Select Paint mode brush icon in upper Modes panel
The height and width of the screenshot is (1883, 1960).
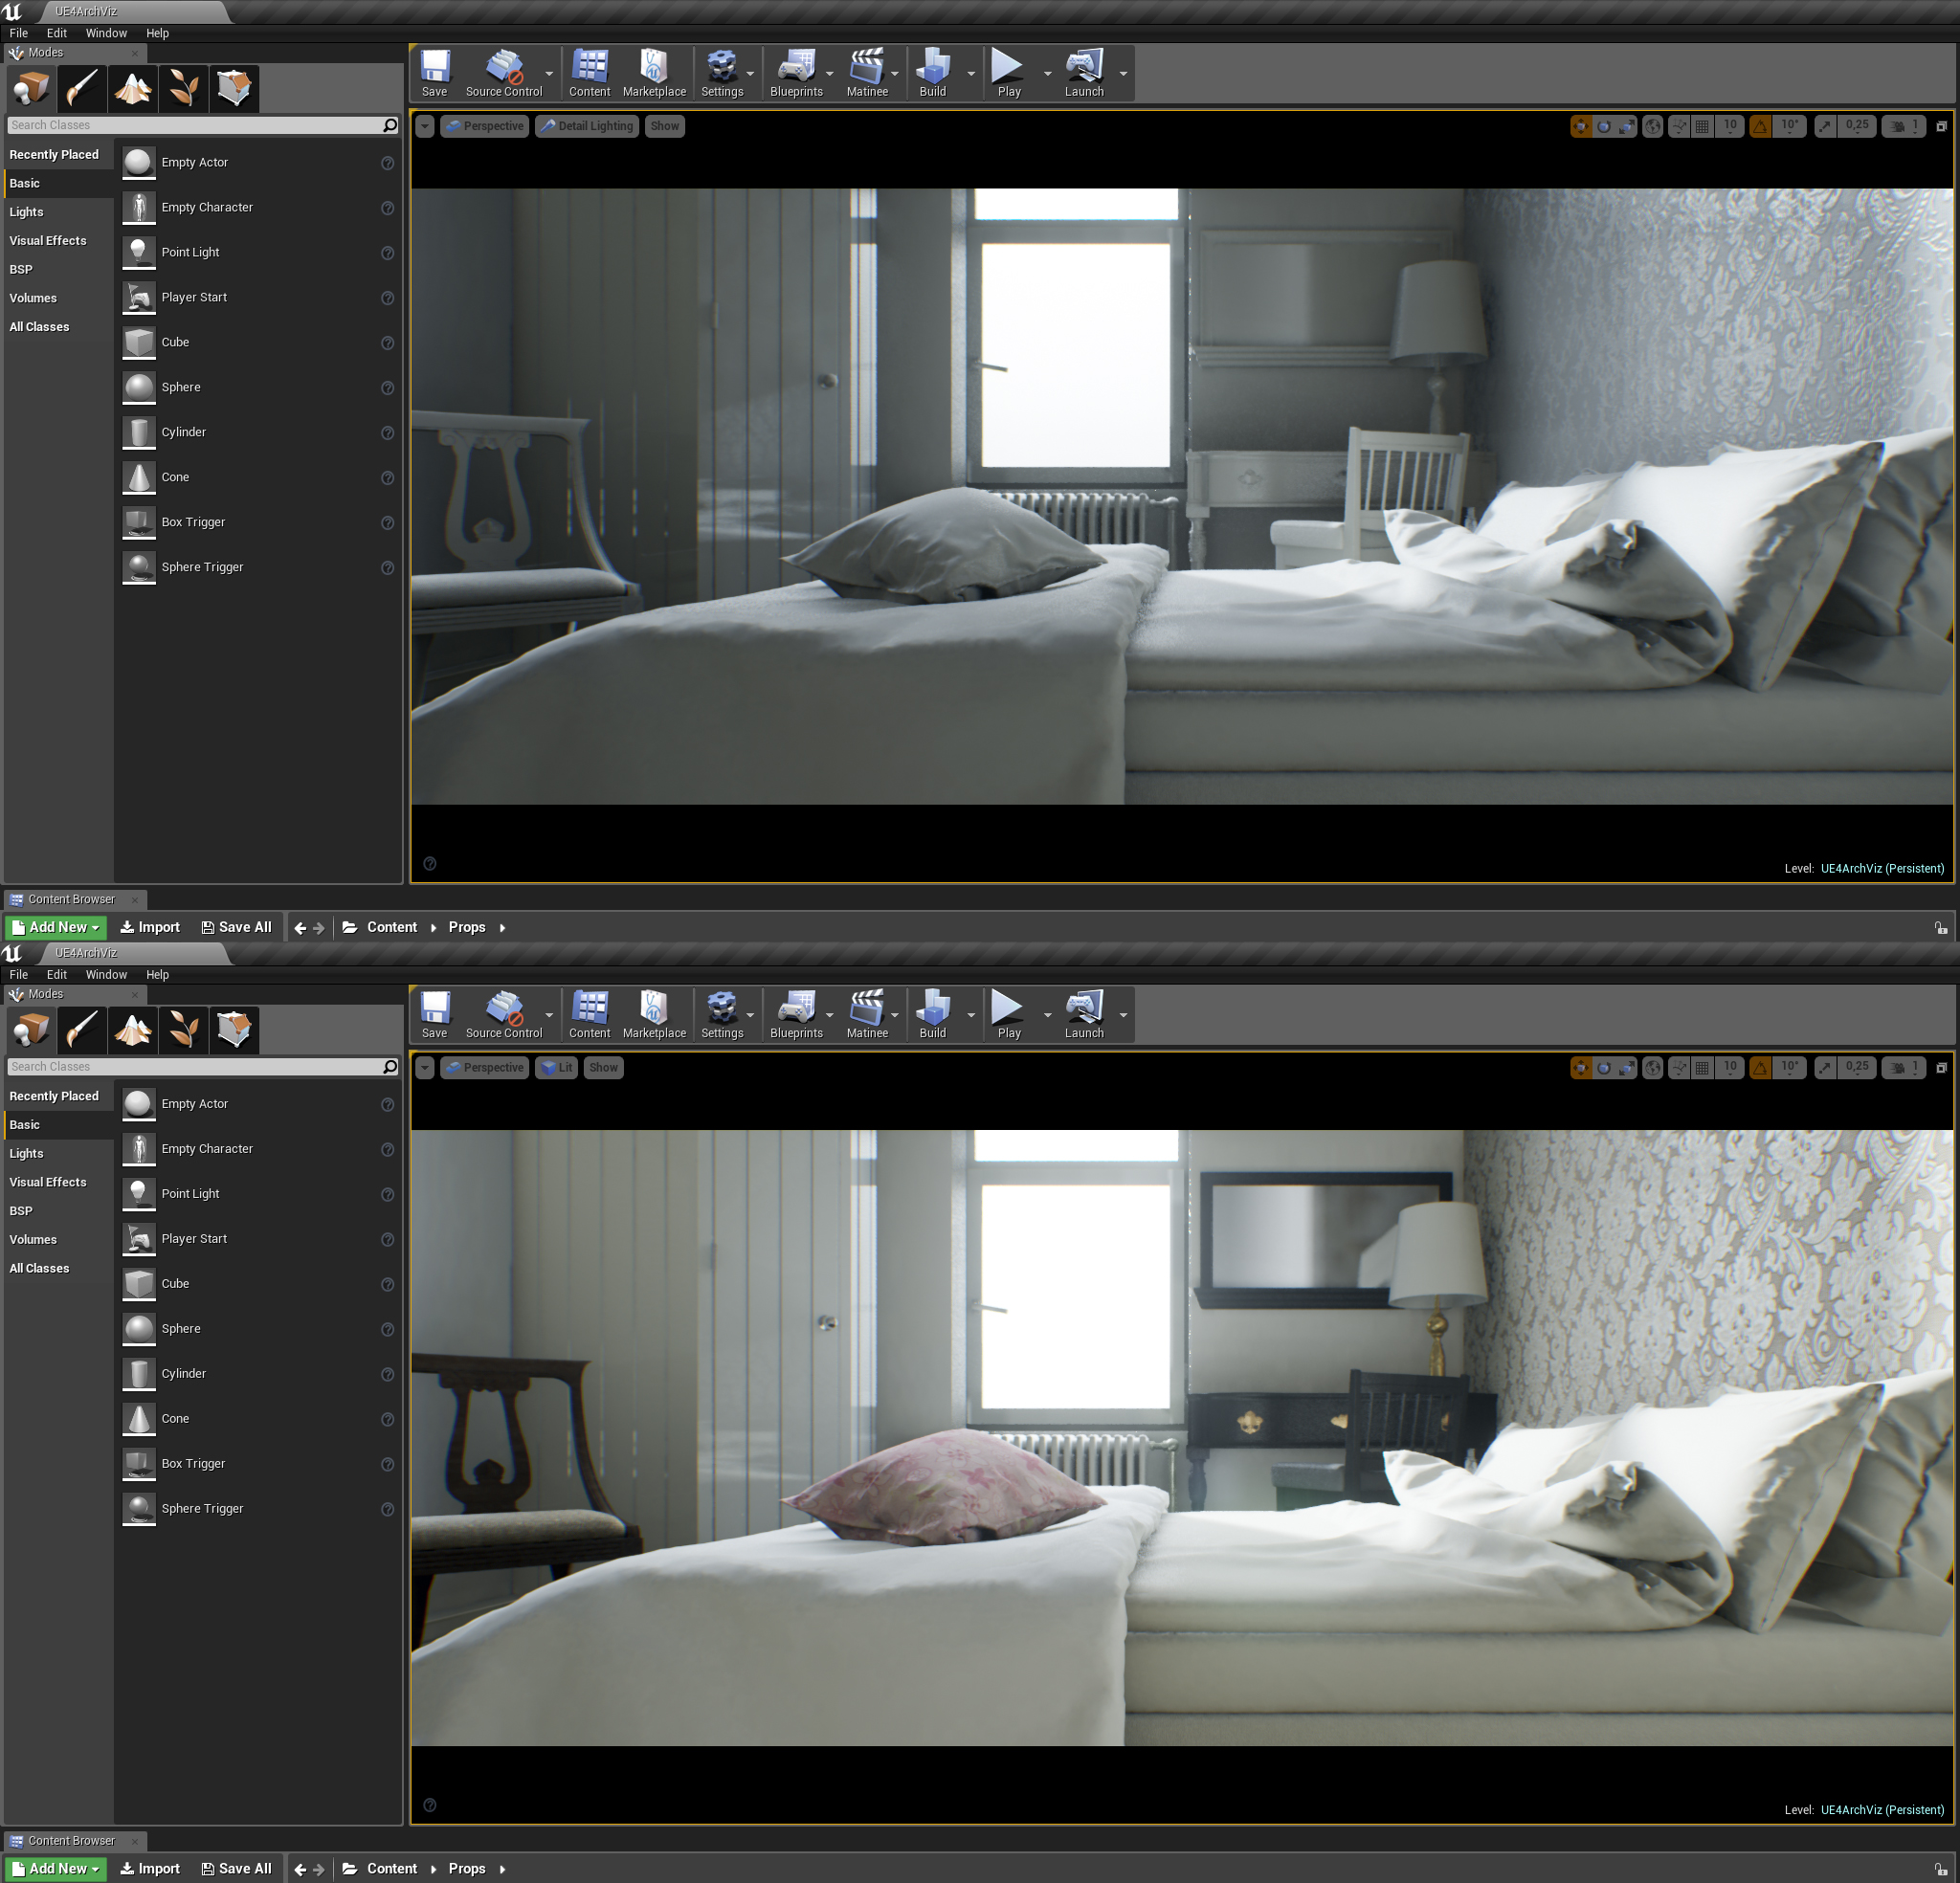coord(82,88)
